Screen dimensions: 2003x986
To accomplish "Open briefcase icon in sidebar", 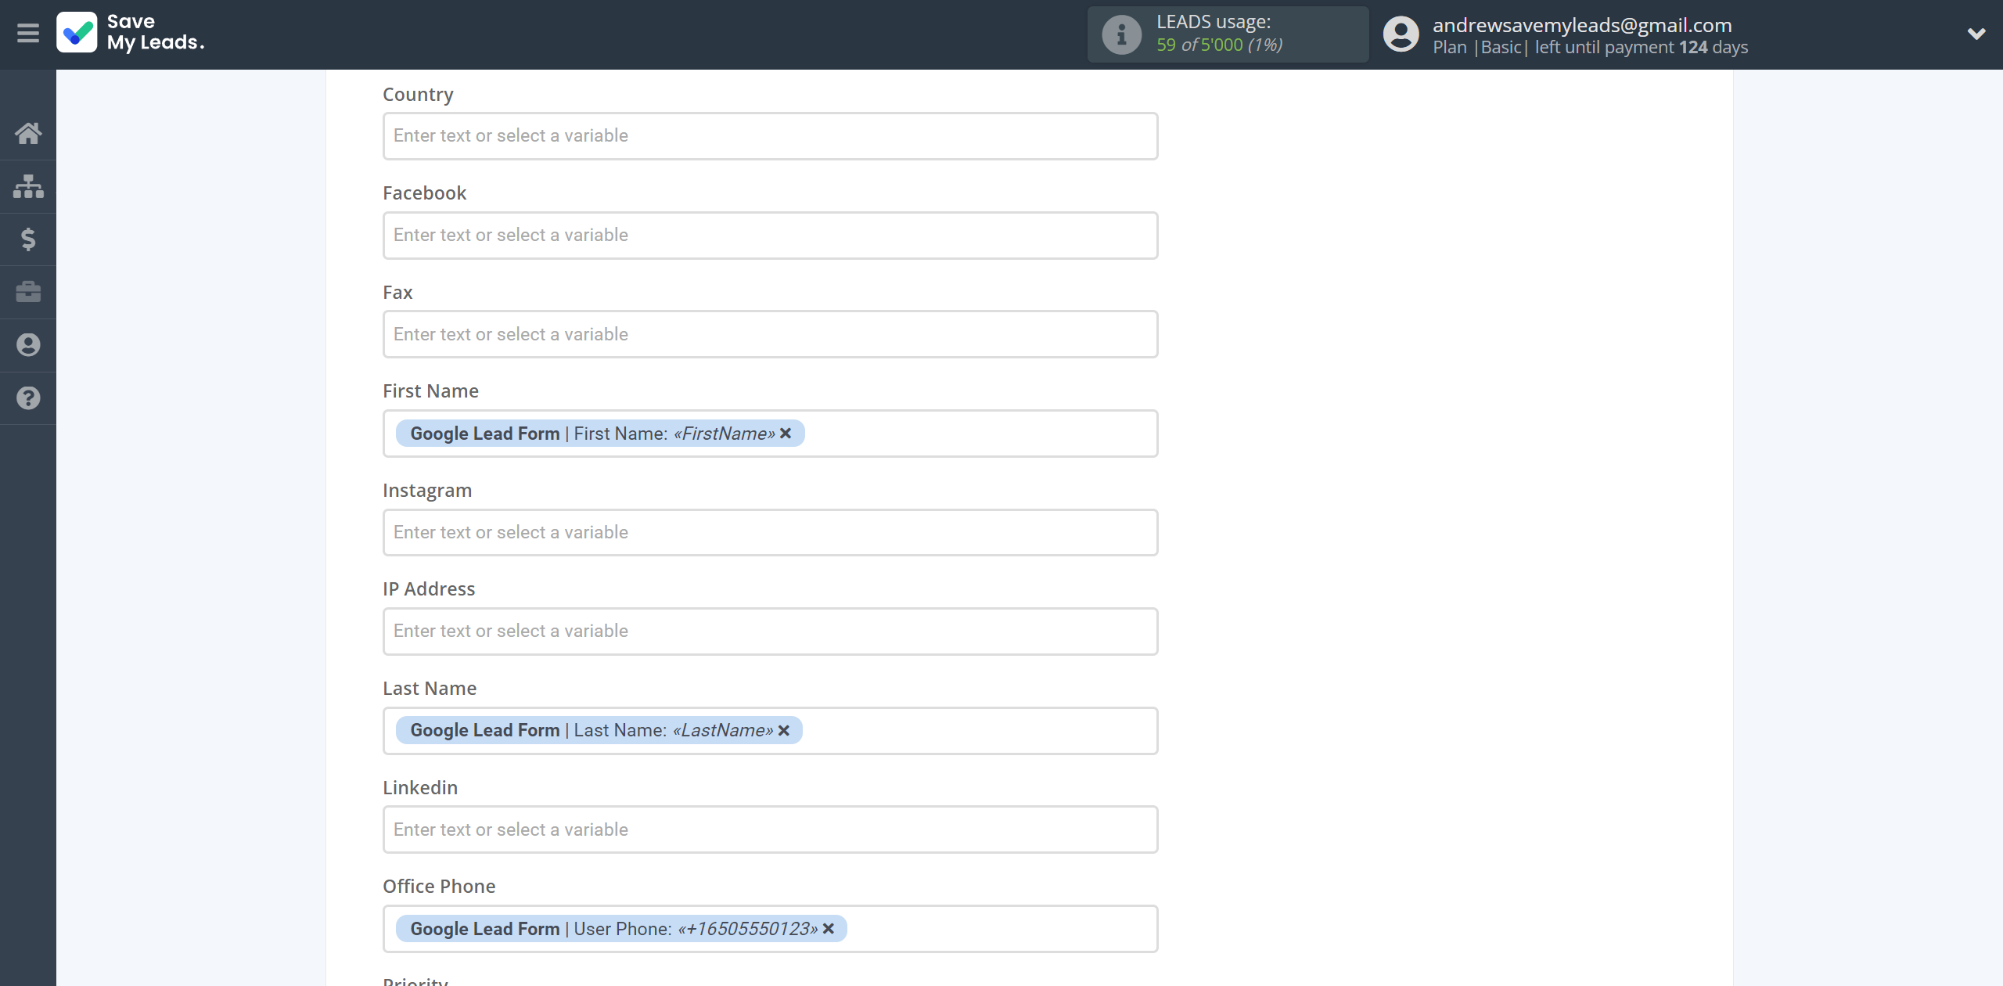I will pyautogui.click(x=28, y=292).
